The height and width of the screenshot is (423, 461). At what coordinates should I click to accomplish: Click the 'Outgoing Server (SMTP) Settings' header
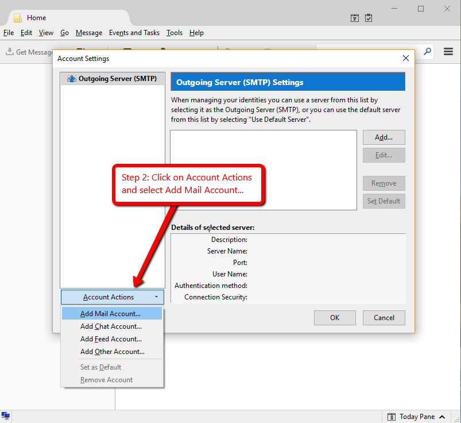click(288, 82)
